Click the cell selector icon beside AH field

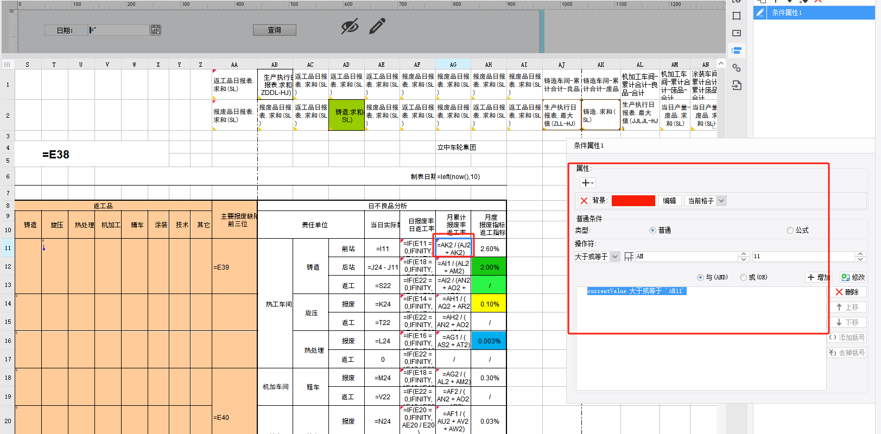629,257
